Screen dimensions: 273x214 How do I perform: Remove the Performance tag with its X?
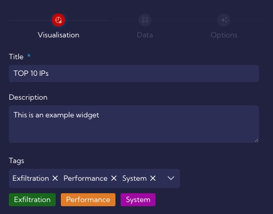click(x=114, y=178)
